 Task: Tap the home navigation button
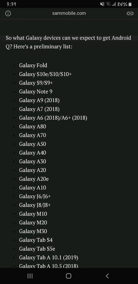[x=69, y=276]
